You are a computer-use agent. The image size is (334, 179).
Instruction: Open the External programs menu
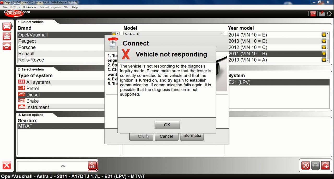[50, 7]
